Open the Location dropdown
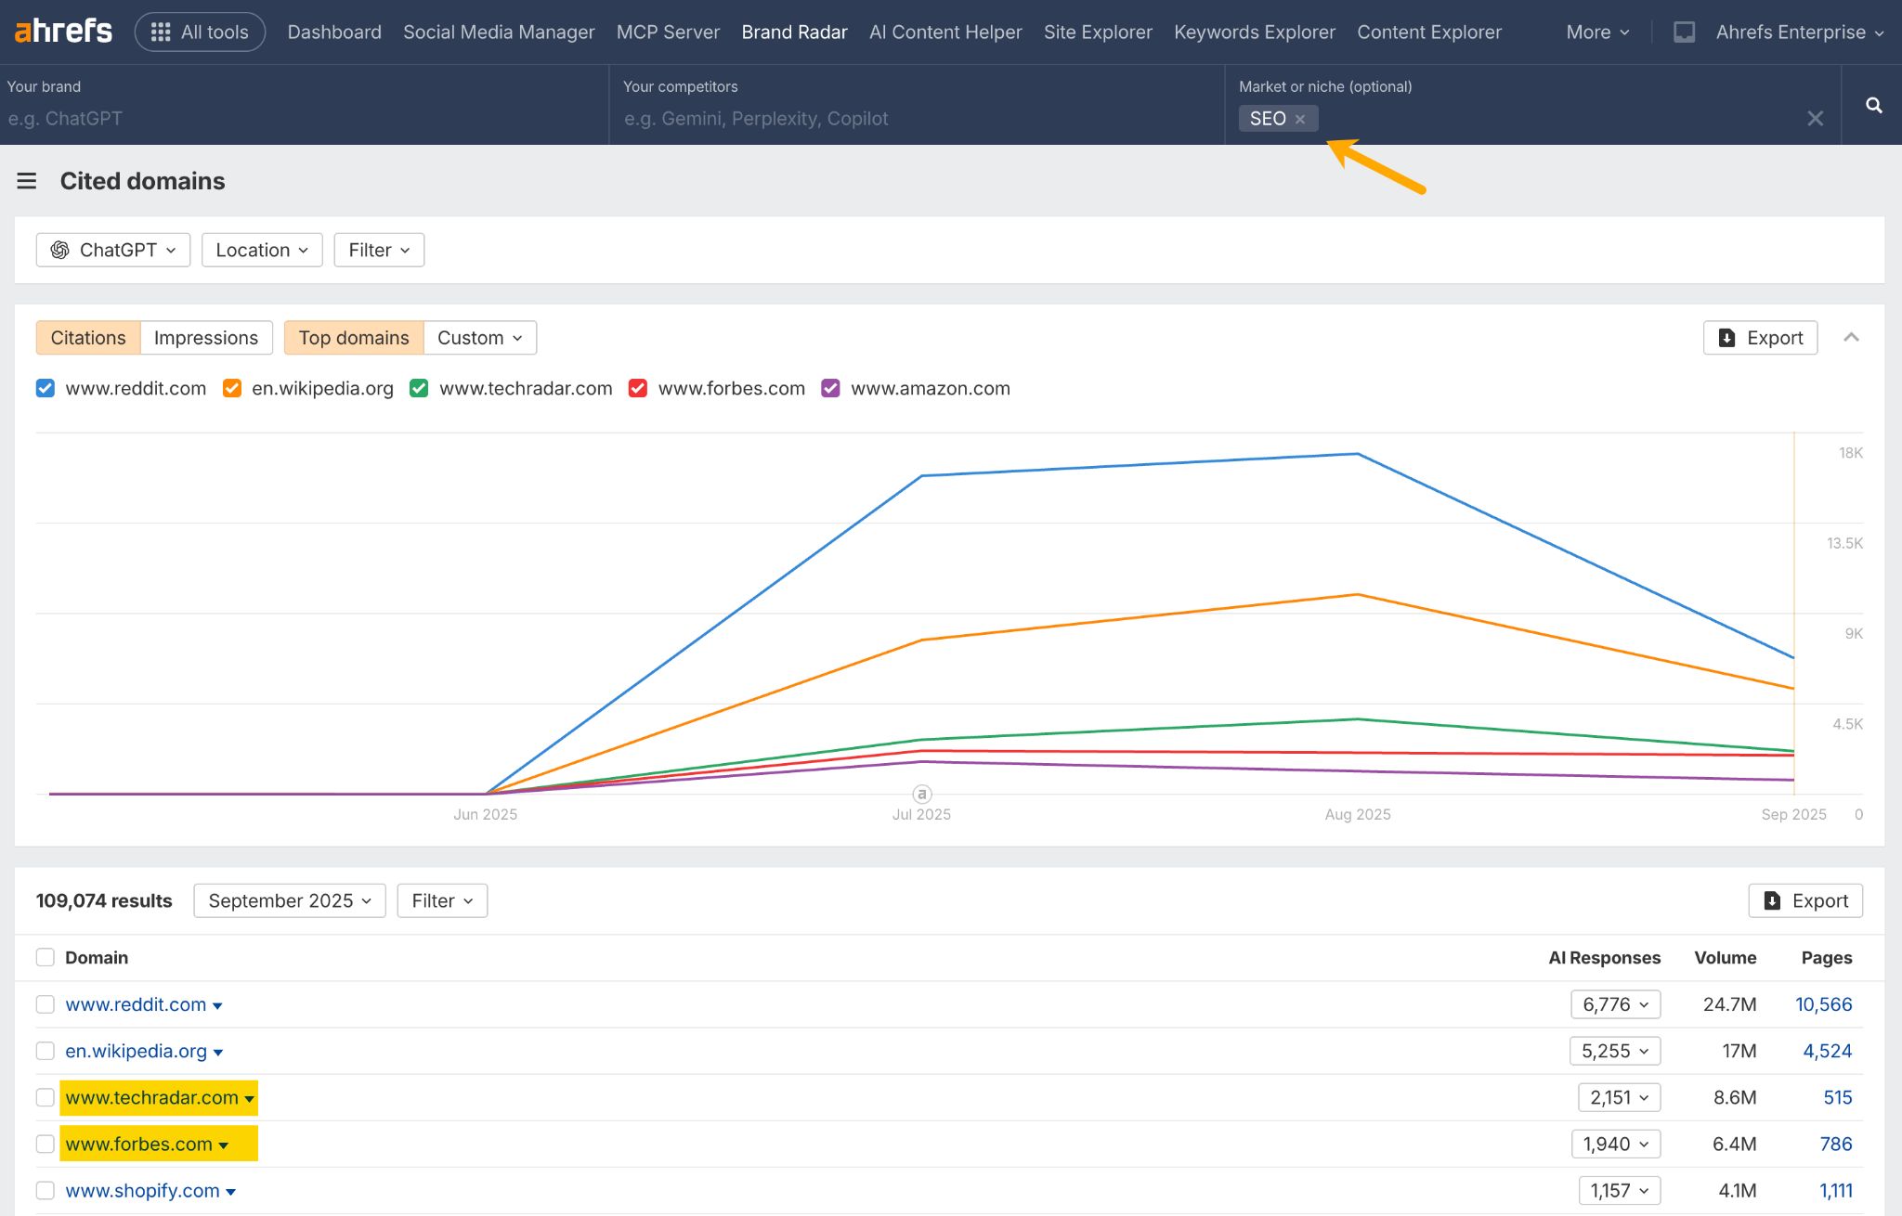This screenshot has width=1902, height=1216. tap(261, 250)
